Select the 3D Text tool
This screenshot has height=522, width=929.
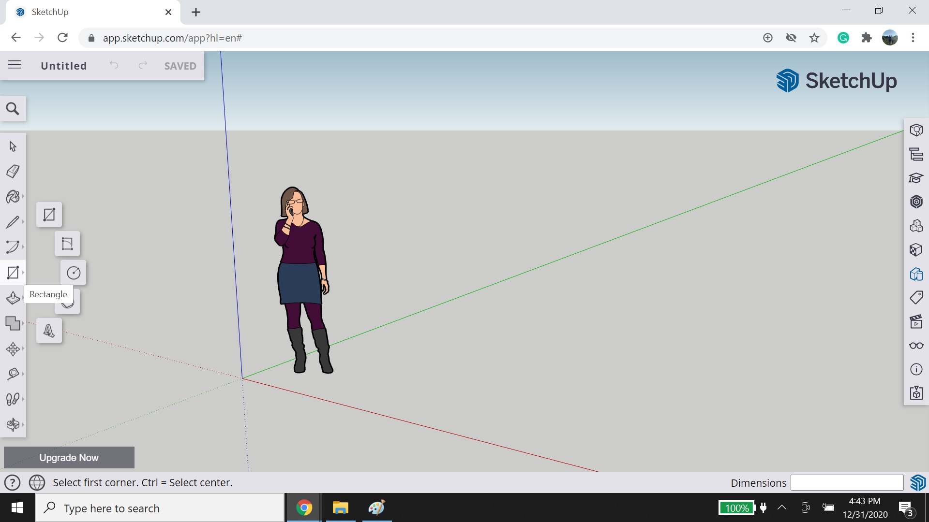[x=48, y=331]
